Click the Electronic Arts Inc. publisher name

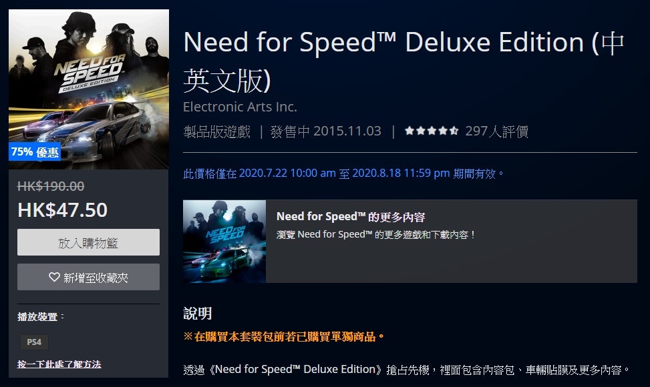[x=240, y=107]
